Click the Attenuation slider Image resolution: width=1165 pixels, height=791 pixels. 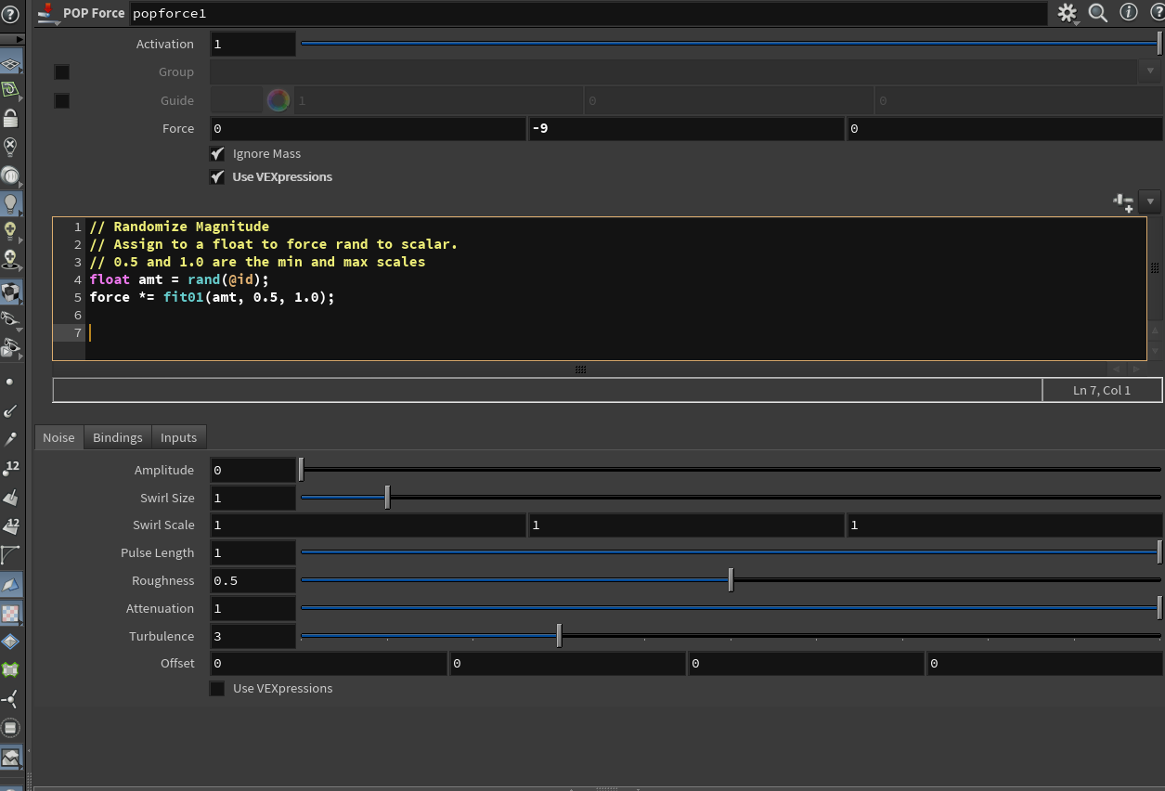(x=731, y=608)
